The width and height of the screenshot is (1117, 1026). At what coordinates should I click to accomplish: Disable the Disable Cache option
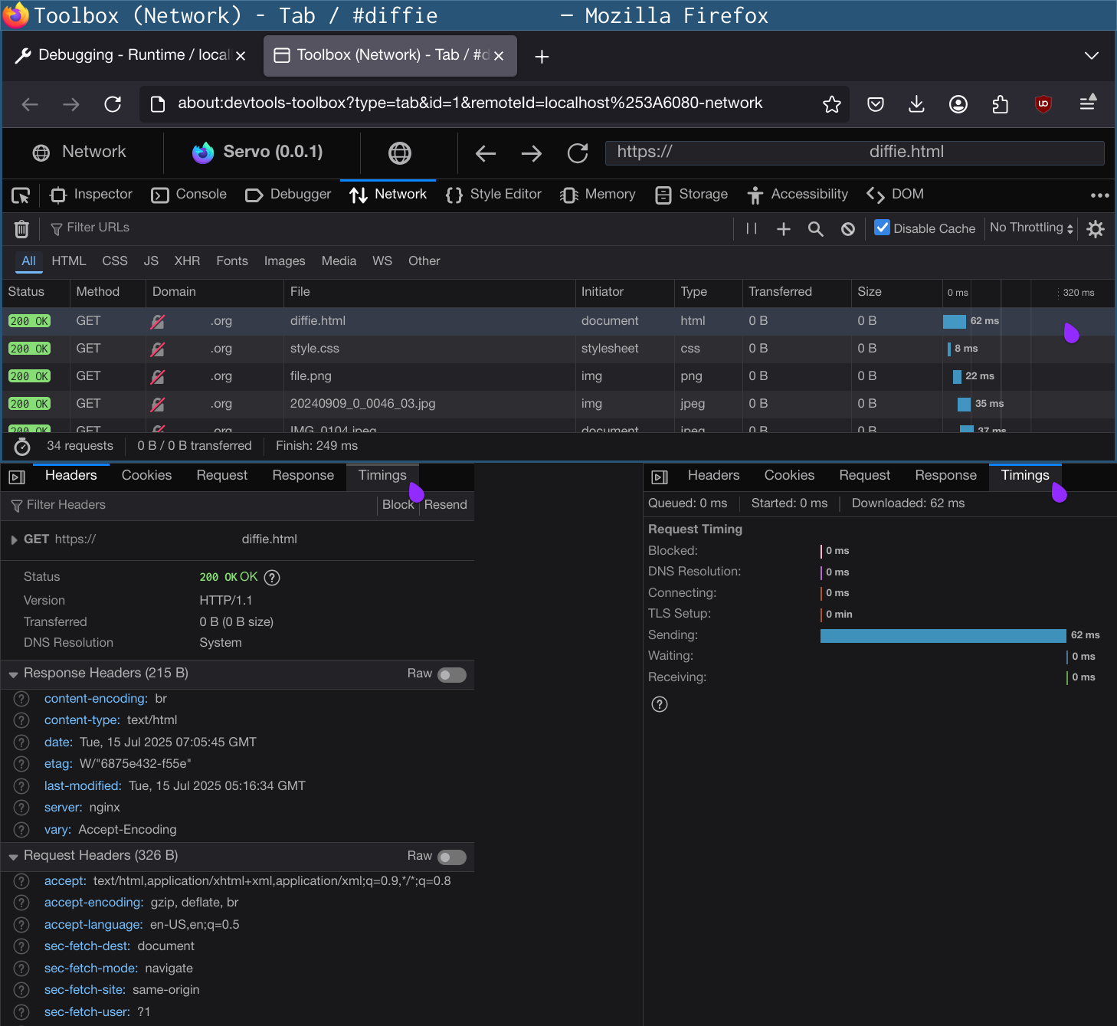pos(882,227)
